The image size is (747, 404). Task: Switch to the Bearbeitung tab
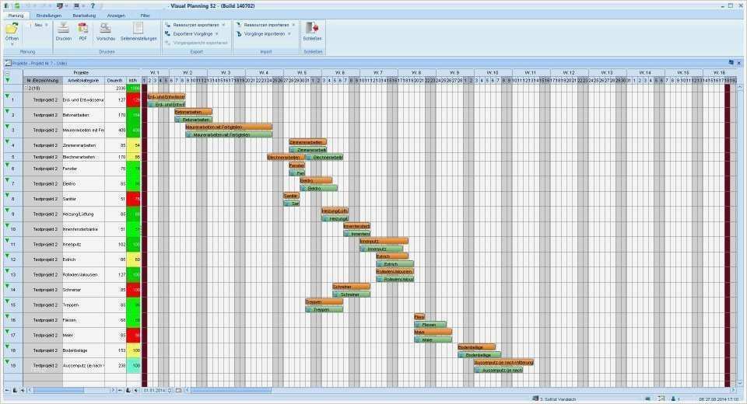pos(84,16)
